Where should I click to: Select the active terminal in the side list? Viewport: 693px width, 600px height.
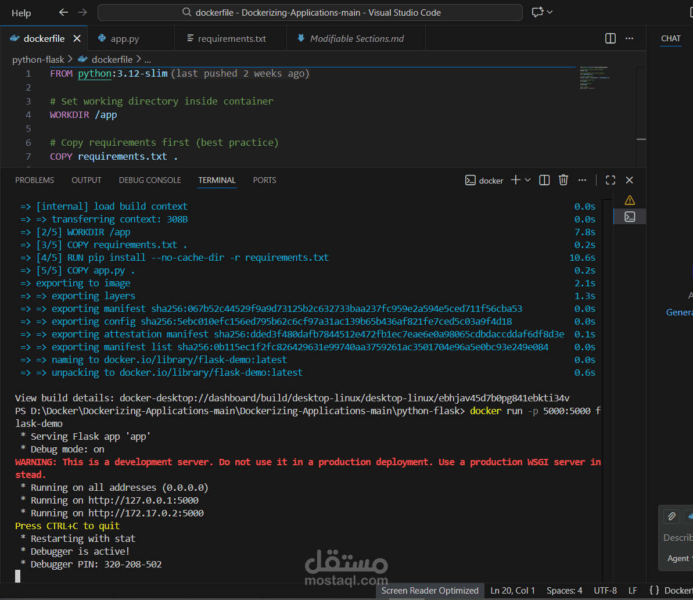630,217
